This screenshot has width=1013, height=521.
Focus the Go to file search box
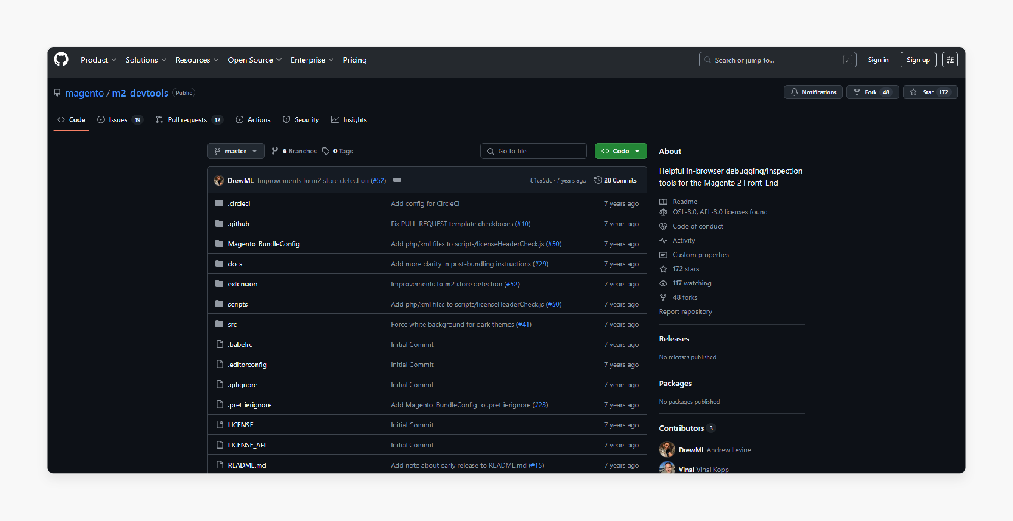[x=533, y=151]
